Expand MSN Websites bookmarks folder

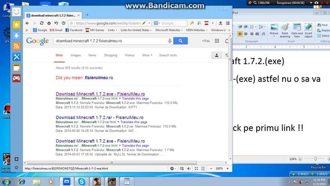196,30
